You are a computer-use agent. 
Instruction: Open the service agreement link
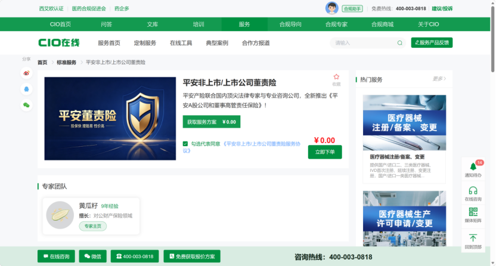(x=241, y=147)
